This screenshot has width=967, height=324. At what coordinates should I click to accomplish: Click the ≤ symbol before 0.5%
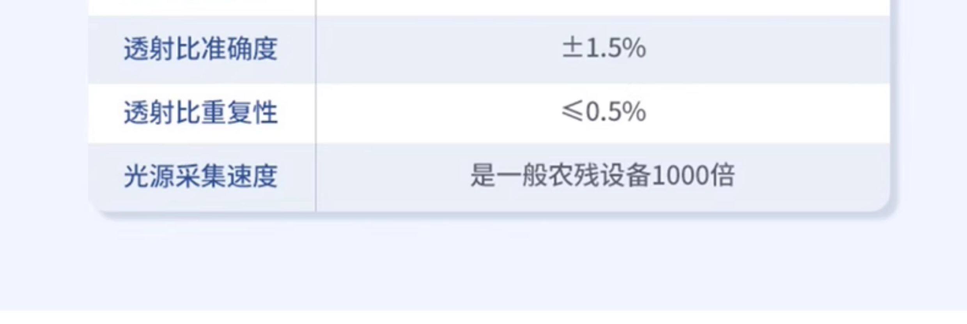pos(572,112)
